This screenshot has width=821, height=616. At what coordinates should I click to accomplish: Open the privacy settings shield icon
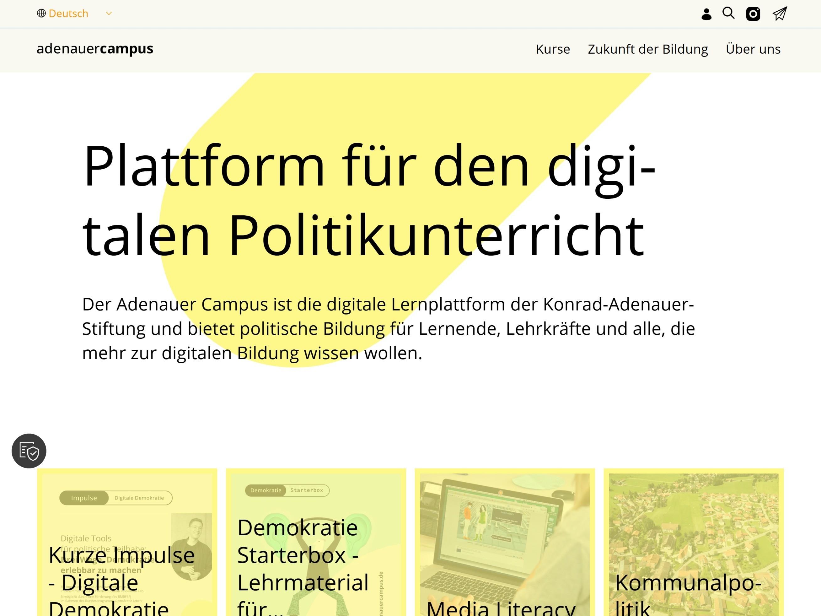(29, 451)
